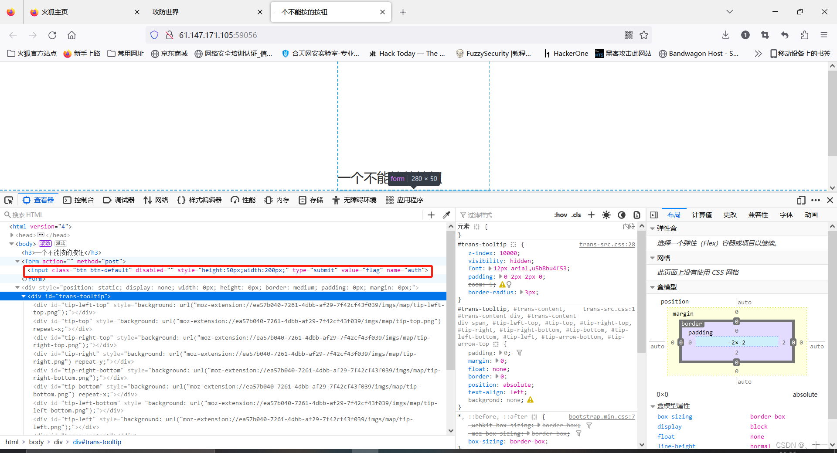Click the warning icon next to zoom
This screenshot has width=837, height=453.
(x=502, y=284)
